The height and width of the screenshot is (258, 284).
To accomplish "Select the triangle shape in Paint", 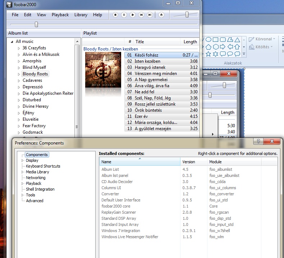I will coord(237,40).
